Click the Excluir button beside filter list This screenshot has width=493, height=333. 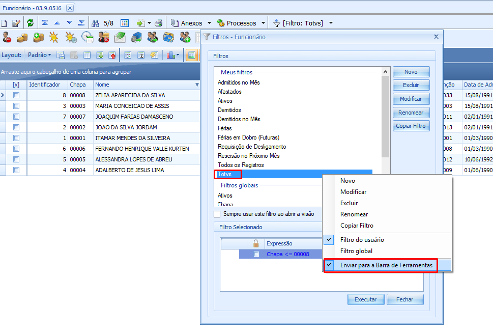[411, 85]
